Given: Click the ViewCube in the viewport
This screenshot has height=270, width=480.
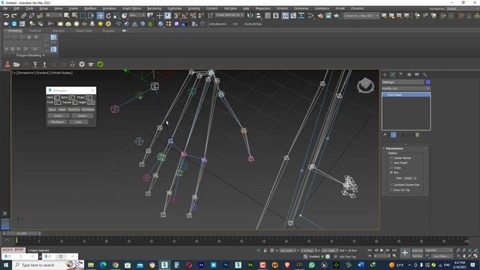Looking at the screenshot, I should pos(365,85).
